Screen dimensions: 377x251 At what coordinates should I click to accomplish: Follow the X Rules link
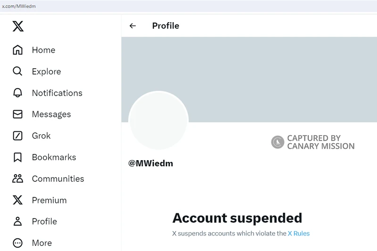point(299,233)
